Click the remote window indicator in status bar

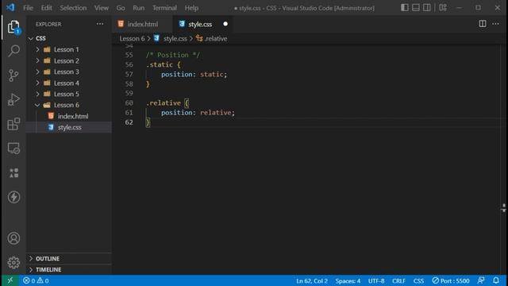pos(10,280)
